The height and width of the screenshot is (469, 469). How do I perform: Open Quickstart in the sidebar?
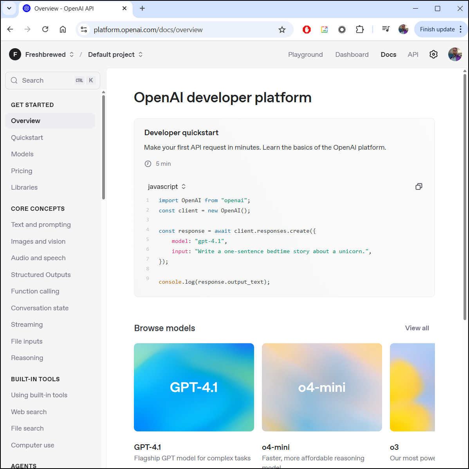tap(27, 138)
